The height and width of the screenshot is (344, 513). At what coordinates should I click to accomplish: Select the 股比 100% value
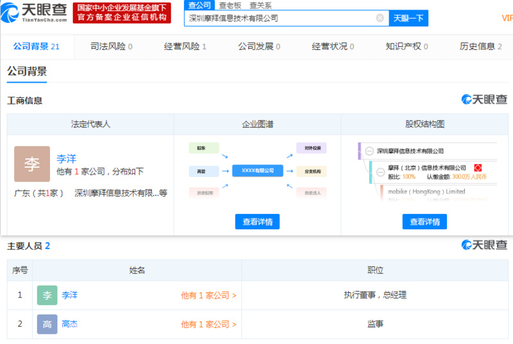pos(408,177)
